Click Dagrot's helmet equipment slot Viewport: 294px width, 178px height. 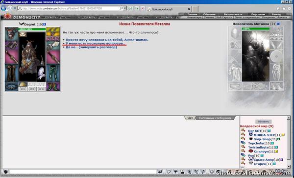point(12,34)
